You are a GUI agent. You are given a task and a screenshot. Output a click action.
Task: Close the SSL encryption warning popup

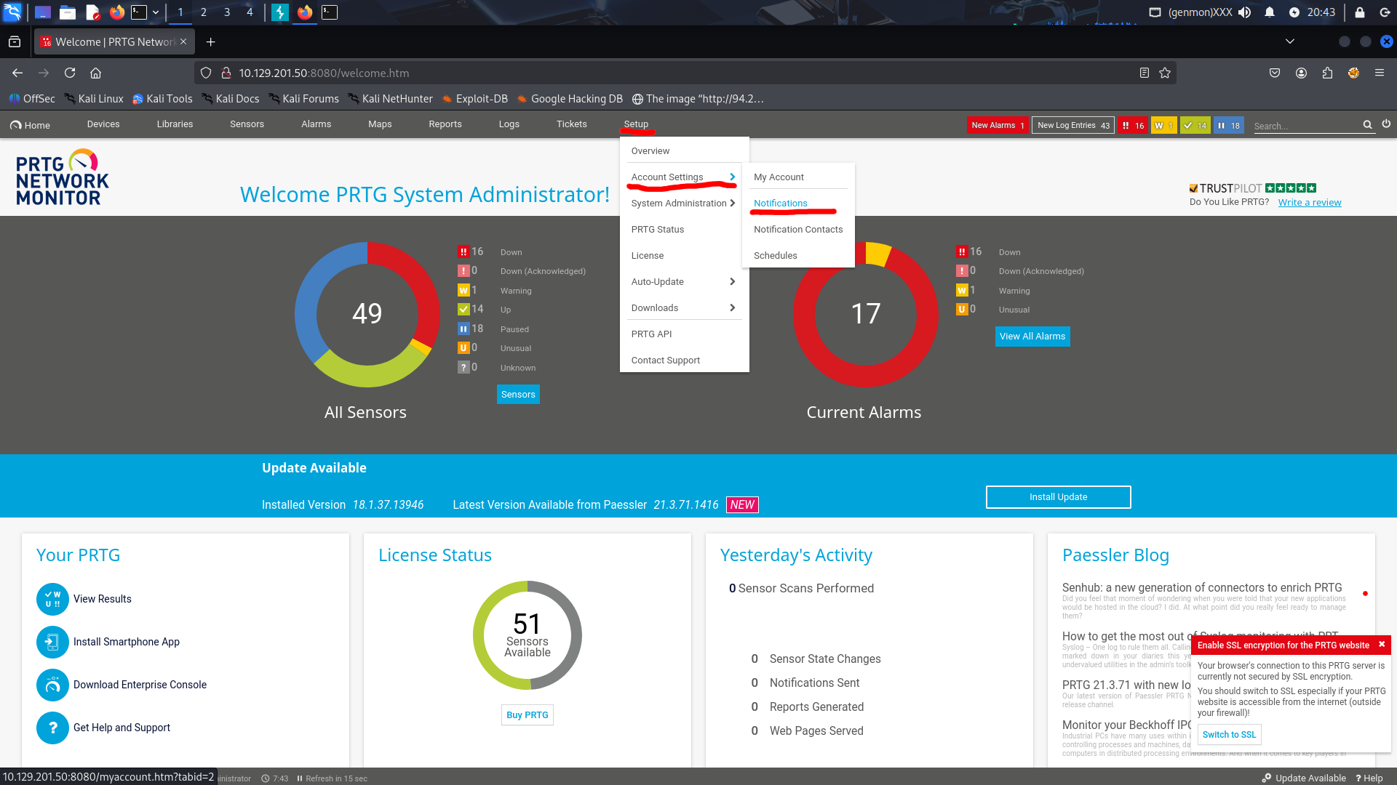1382,645
